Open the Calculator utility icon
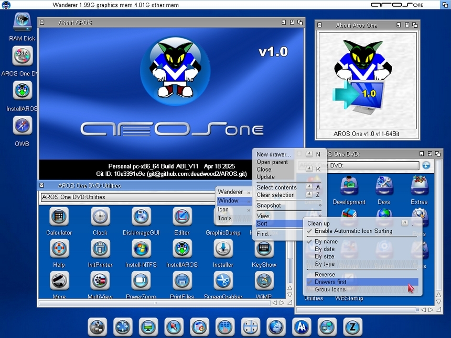 (59, 217)
